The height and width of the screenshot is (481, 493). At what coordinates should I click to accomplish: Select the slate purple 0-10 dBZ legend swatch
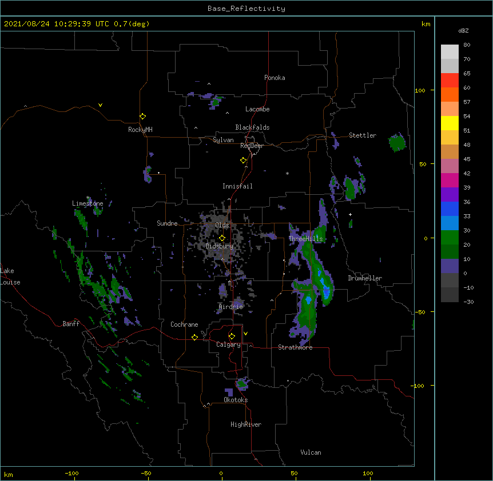pos(450,266)
